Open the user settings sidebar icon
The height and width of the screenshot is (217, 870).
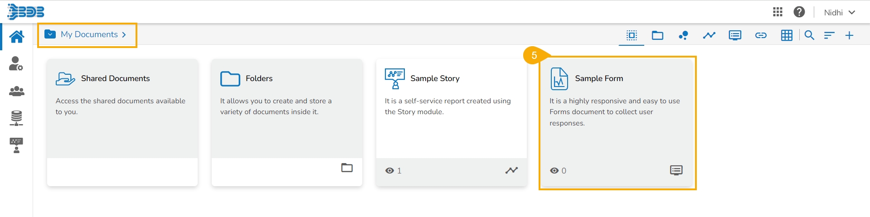[16, 64]
